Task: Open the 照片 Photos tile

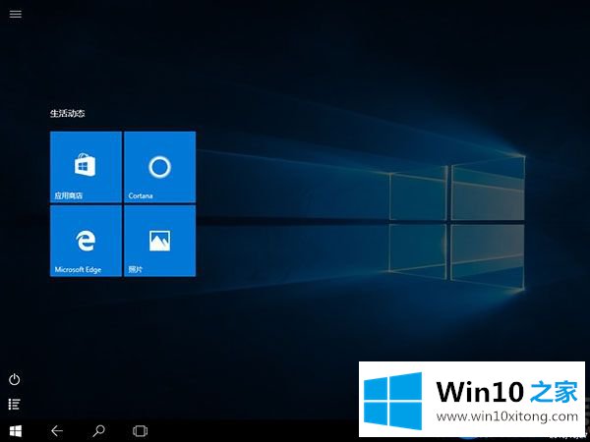Action: tap(160, 241)
